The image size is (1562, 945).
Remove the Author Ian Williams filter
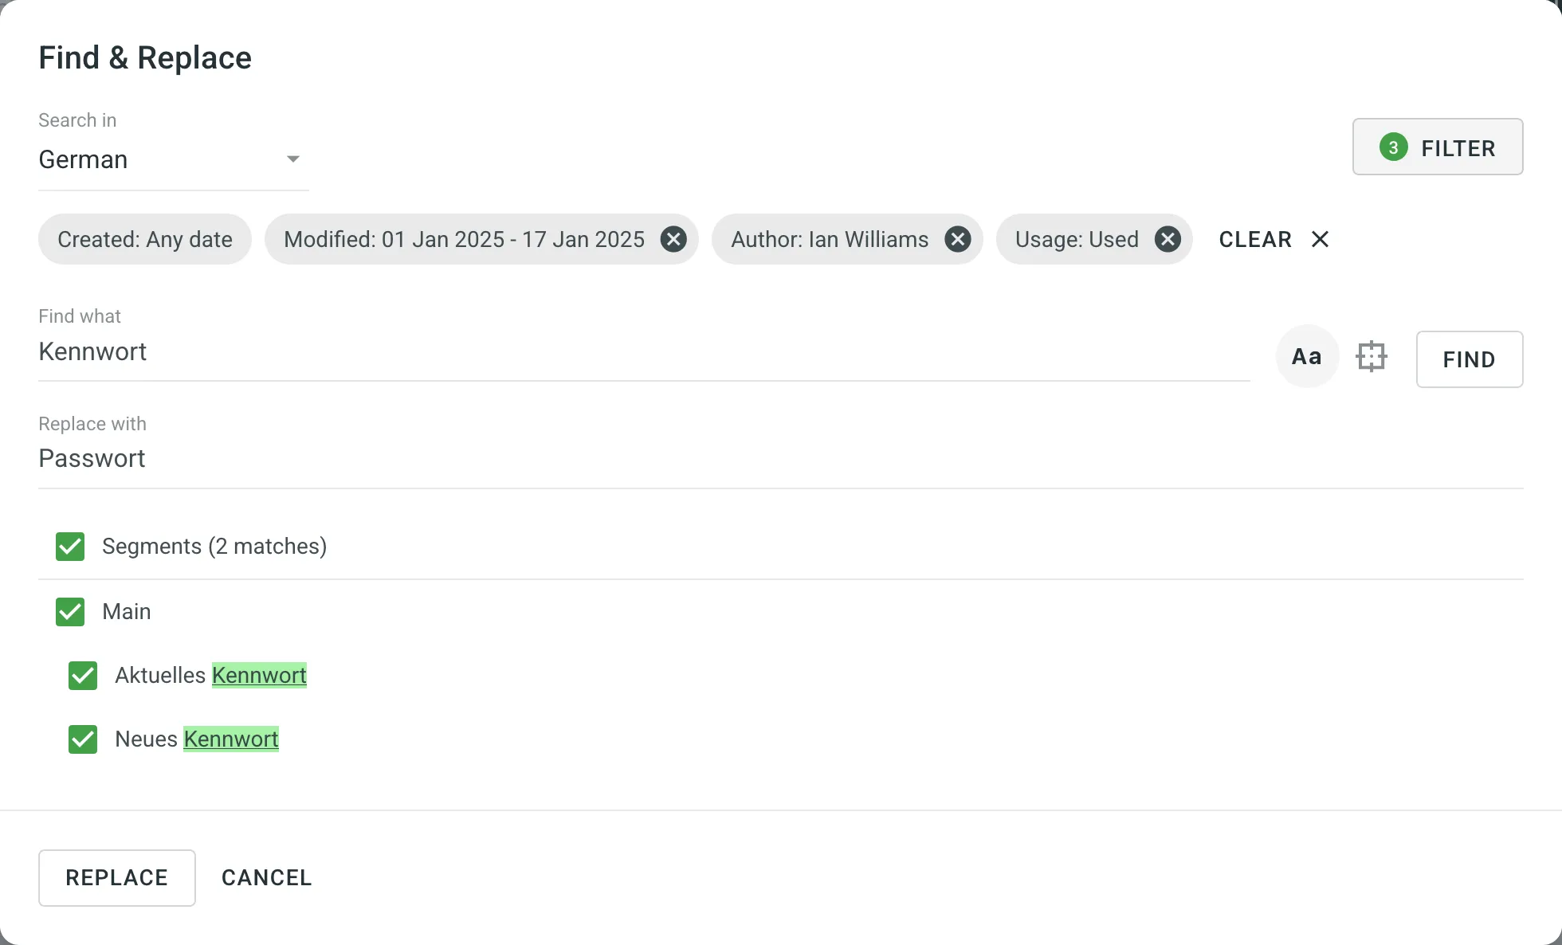[957, 239]
